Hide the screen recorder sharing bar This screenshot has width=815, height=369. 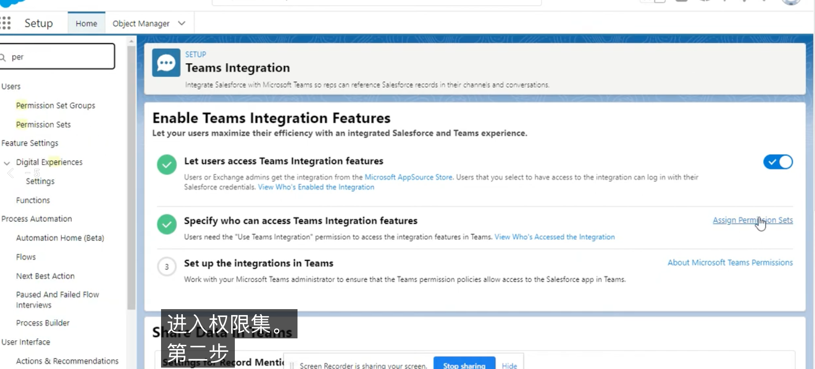pos(509,365)
